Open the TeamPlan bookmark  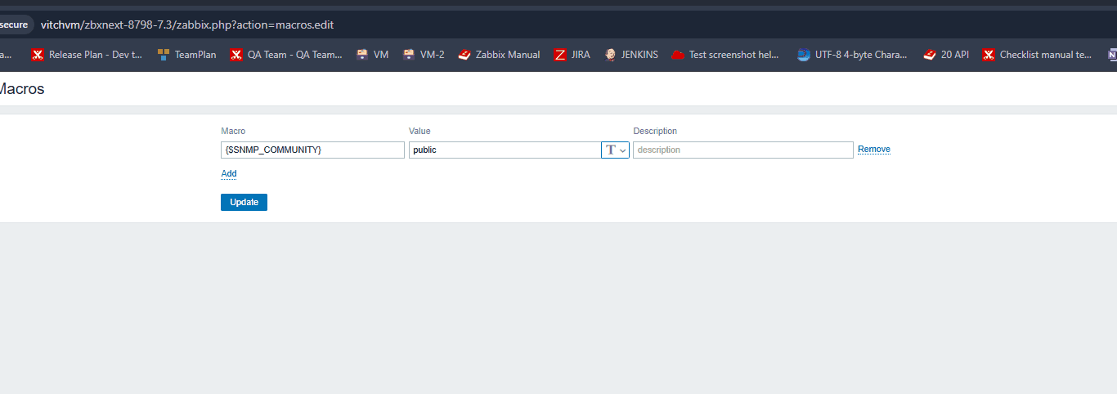[x=187, y=55]
